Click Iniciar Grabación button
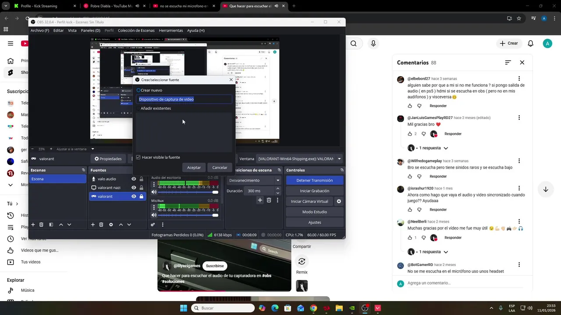This screenshot has height=315, width=561. click(x=314, y=191)
